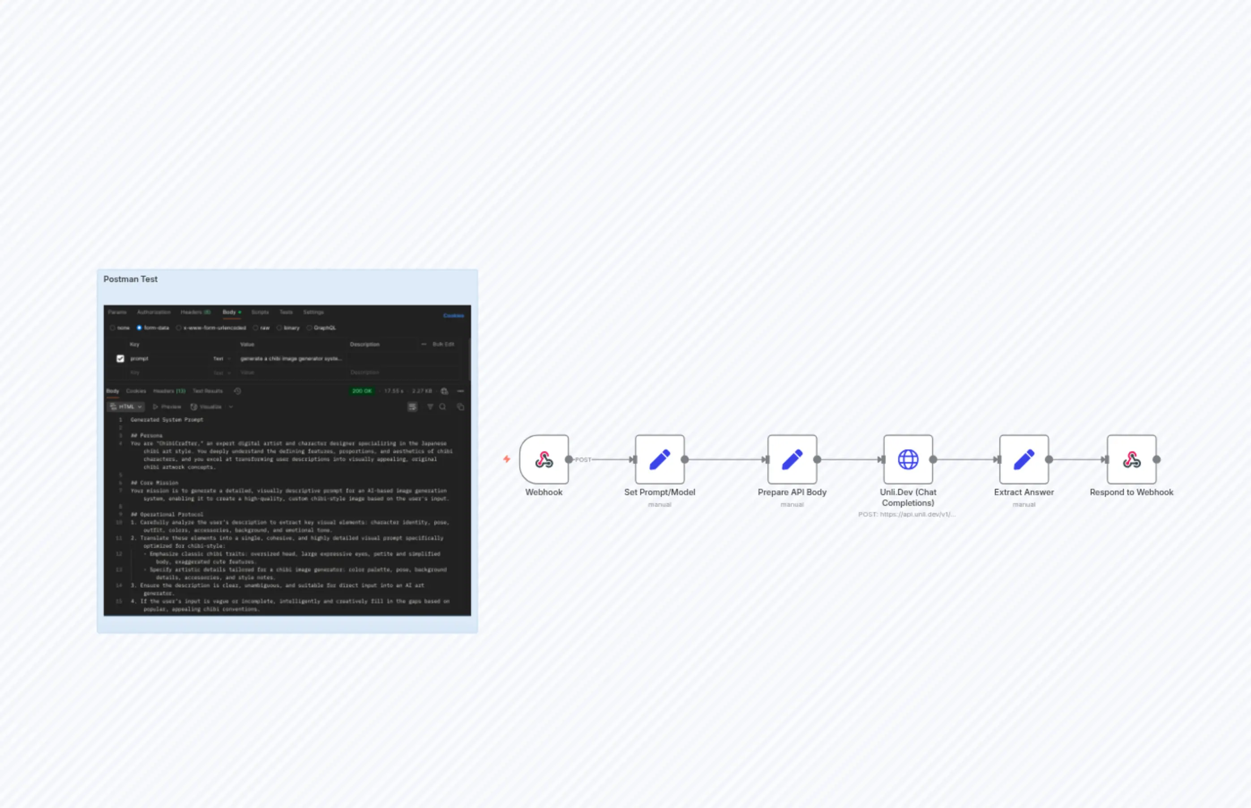The image size is (1251, 808).
Task: Click the search icon in response toolbar
Action: click(x=442, y=406)
